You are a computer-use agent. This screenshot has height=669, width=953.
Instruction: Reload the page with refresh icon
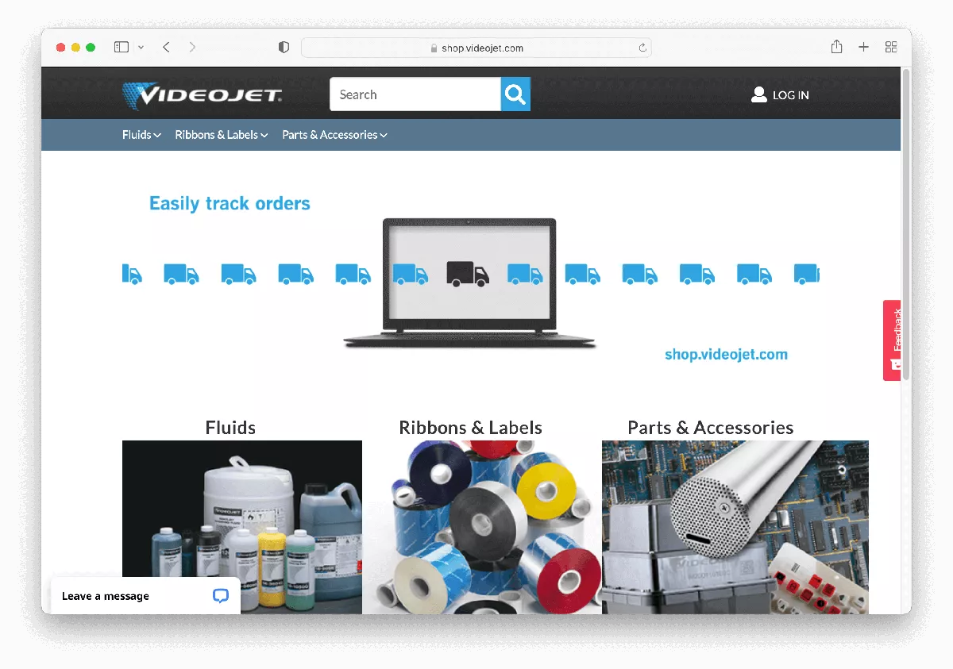click(642, 48)
